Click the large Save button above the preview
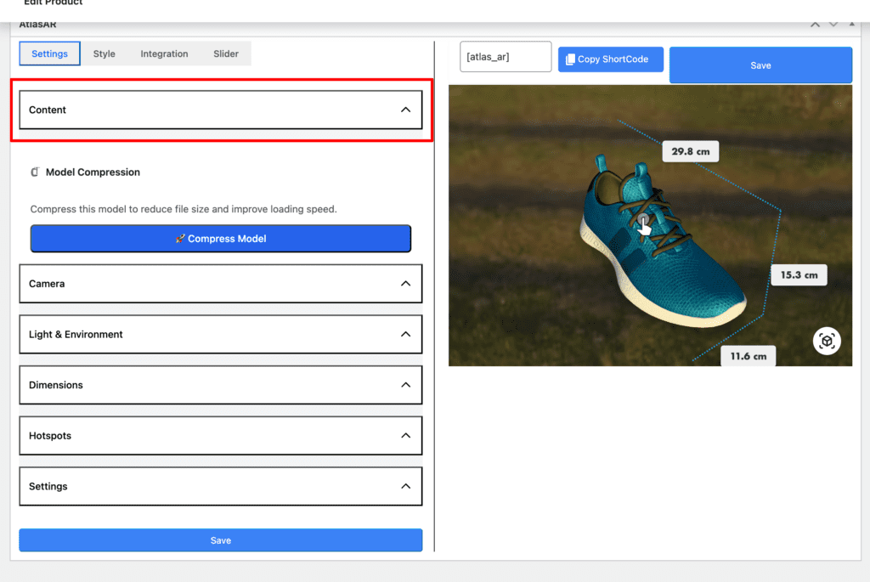Image resolution: width=870 pixels, height=582 pixels. [760, 65]
